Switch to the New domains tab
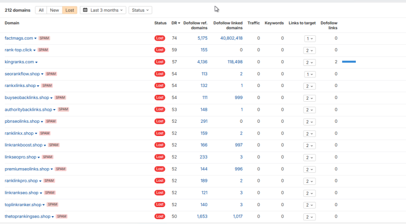Screen dimensions: 406x224 [54, 10]
